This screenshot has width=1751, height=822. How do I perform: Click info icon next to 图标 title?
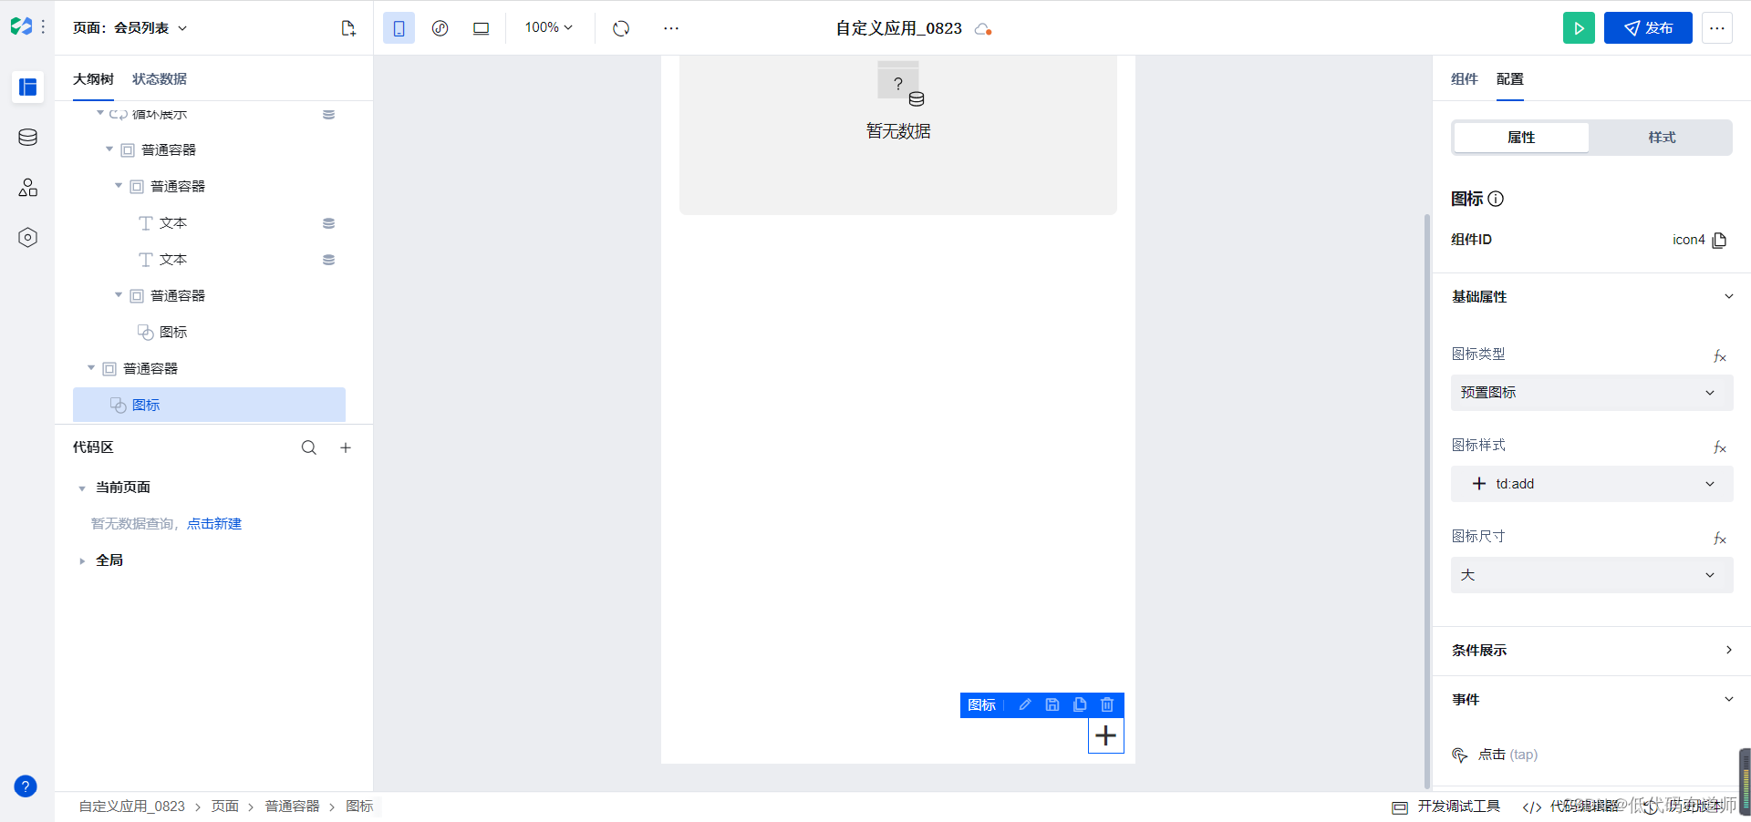click(1496, 199)
